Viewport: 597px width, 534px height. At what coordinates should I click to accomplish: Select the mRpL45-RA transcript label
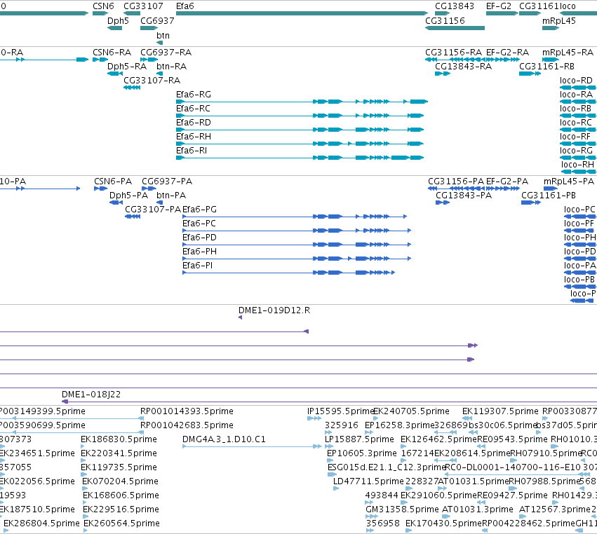568,52
